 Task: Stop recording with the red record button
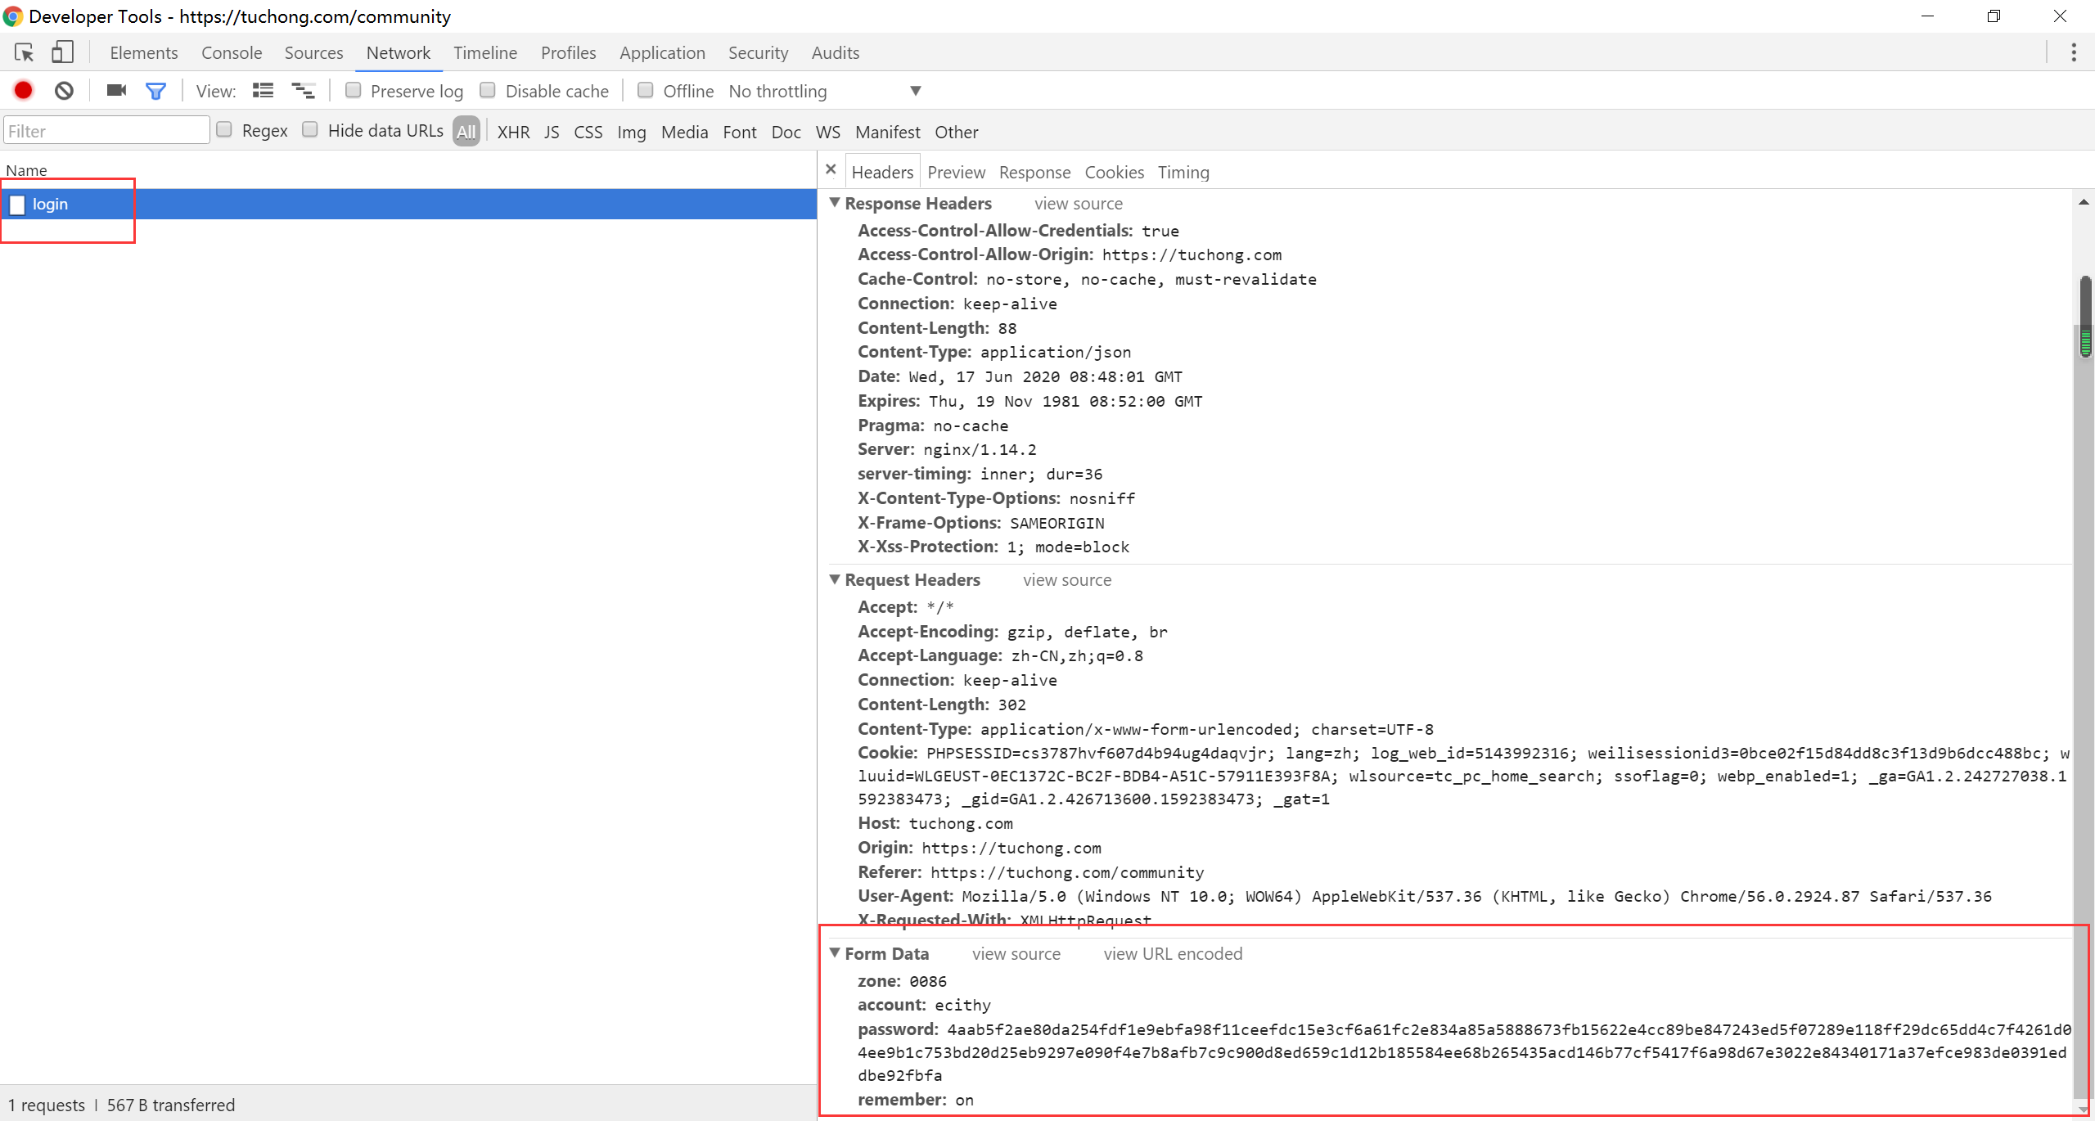(24, 91)
